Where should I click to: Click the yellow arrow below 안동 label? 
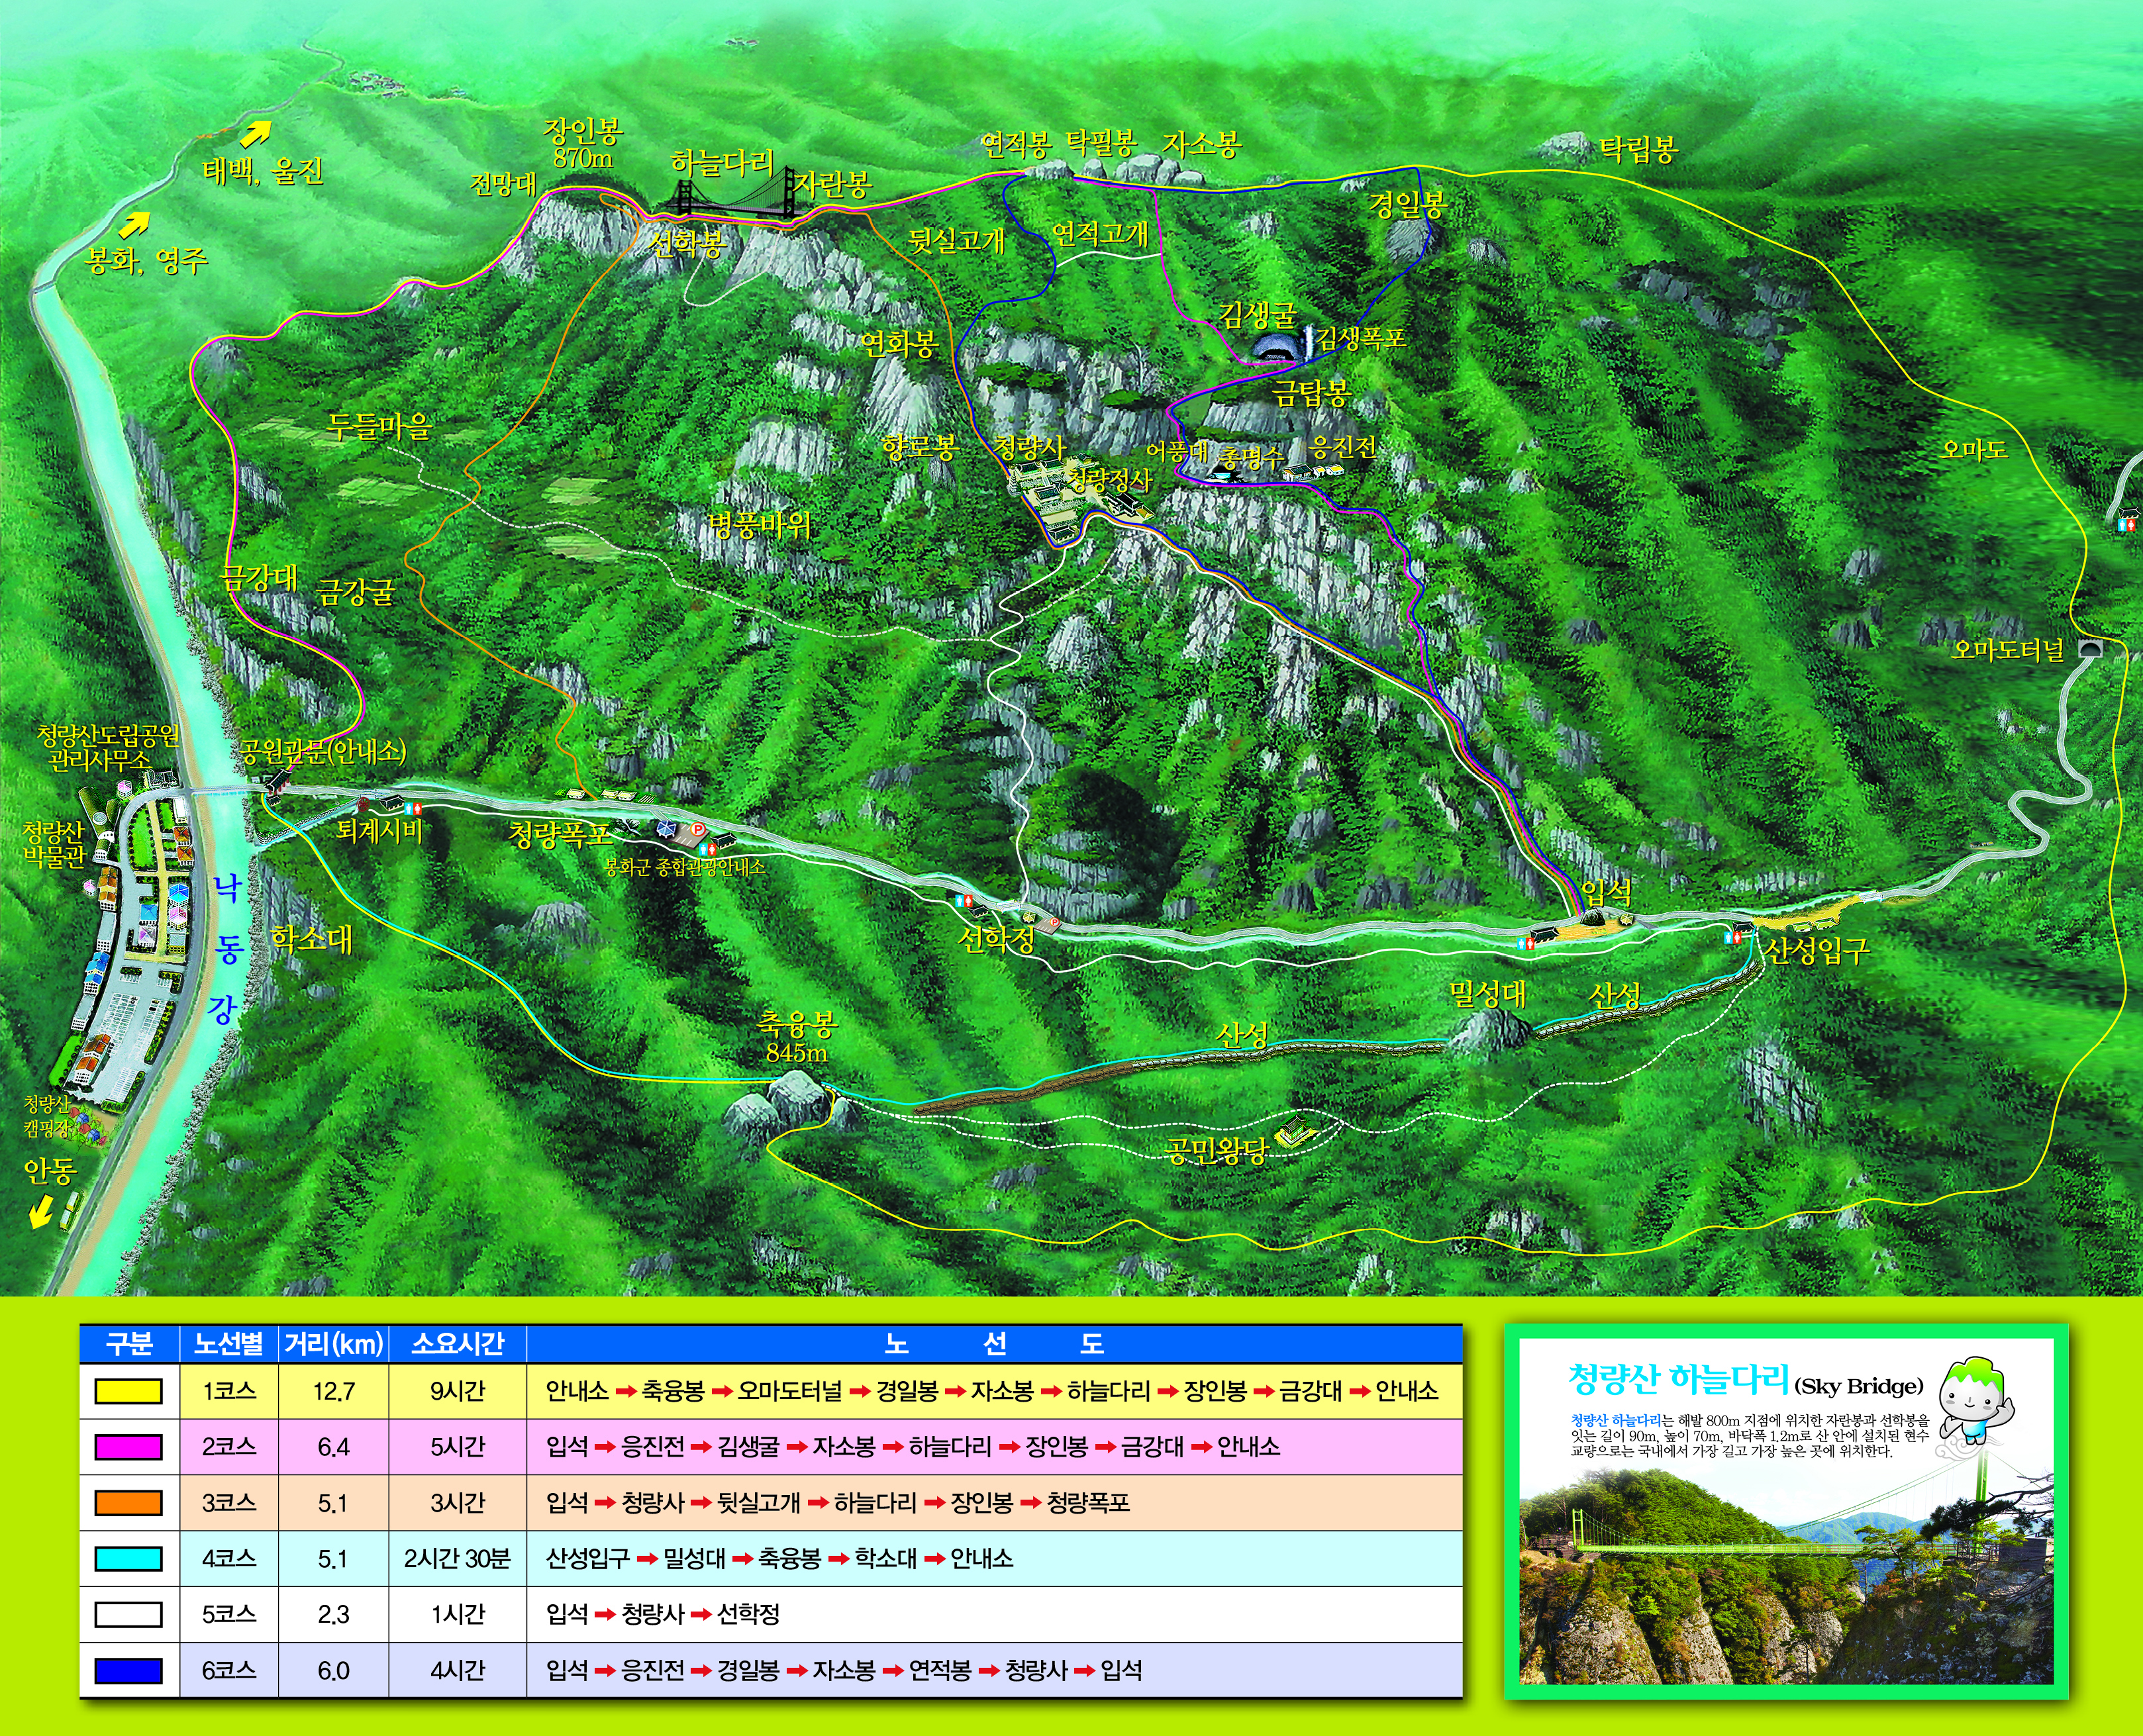[x=40, y=1213]
